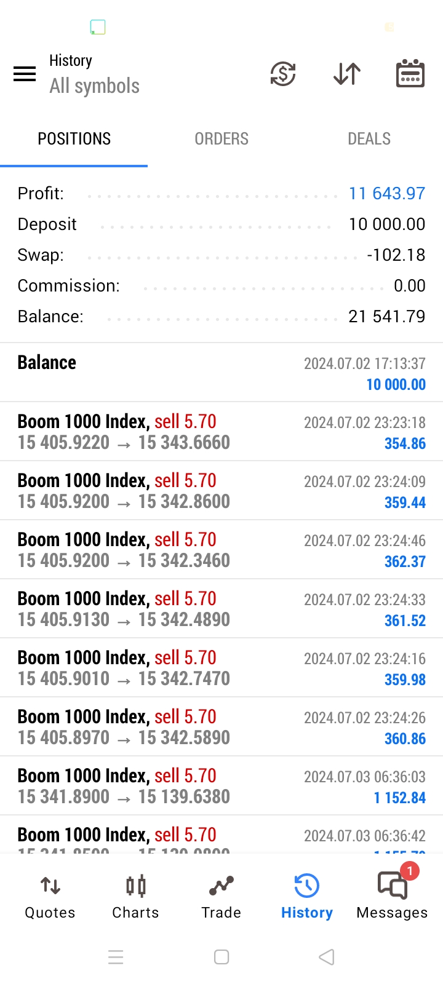The image size is (443, 984).
Task: Tap the History clock icon
Action: (x=306, y=886)
